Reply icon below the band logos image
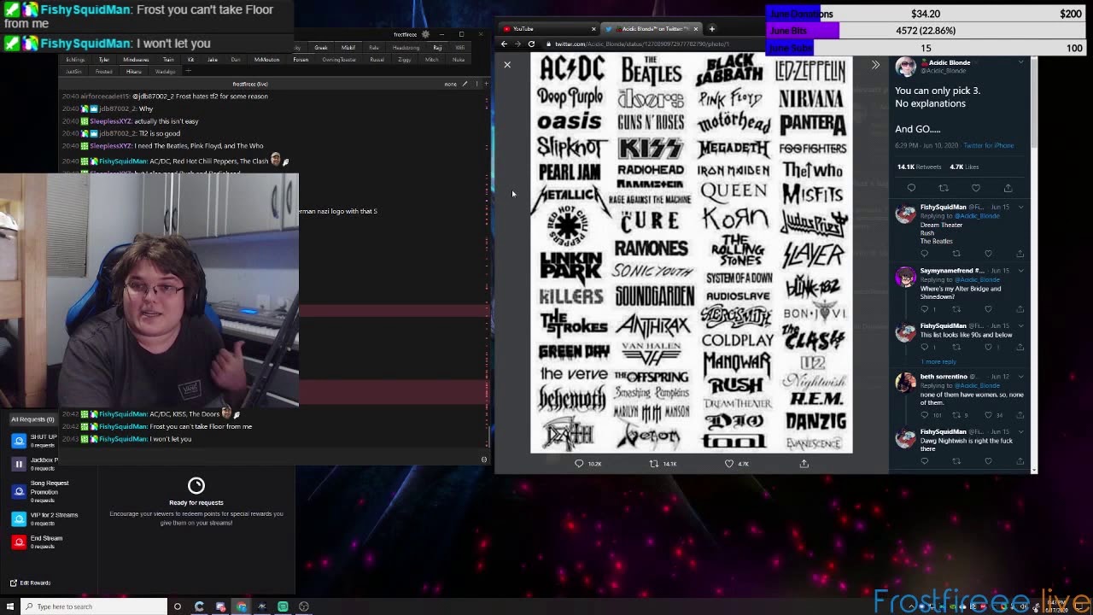1093x615 pixels. click(x=579, y=464)
